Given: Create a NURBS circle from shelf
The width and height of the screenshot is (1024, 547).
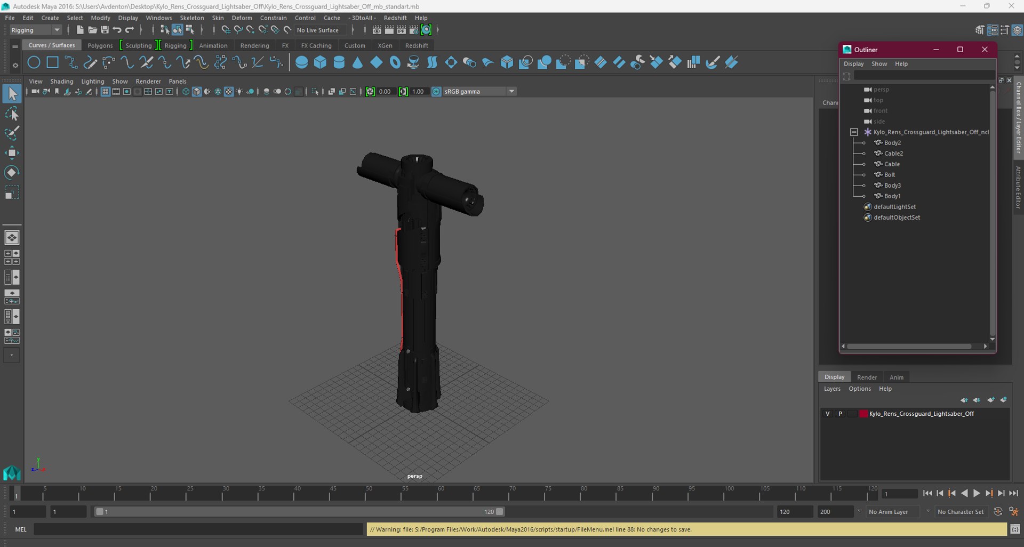Looking at the screenshot, I should (34, 62).
